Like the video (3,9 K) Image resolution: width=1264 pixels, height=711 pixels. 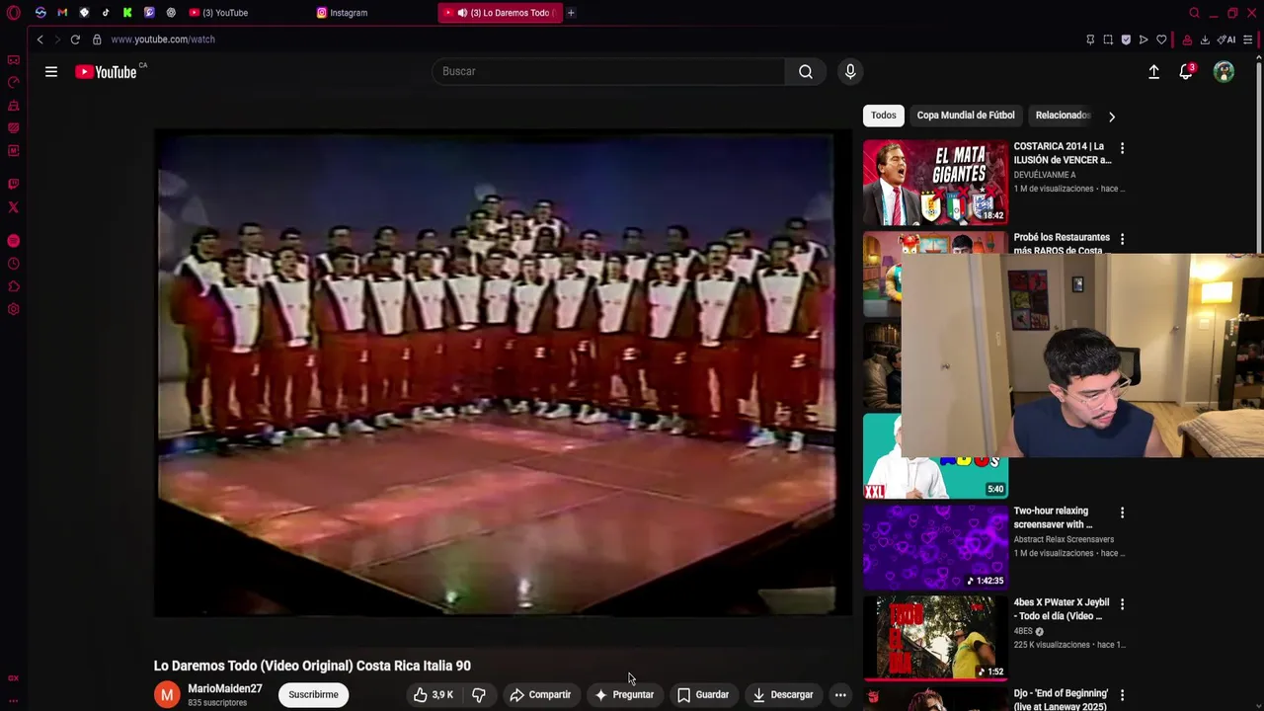coord(434,695)
